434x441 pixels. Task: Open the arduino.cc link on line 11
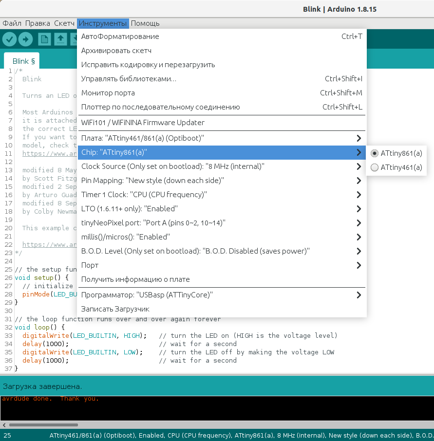49,153
